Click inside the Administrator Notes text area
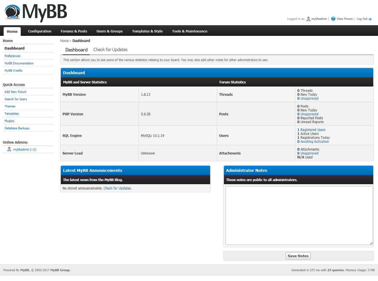The image size is (378, 281). click(x=299, y=216)
